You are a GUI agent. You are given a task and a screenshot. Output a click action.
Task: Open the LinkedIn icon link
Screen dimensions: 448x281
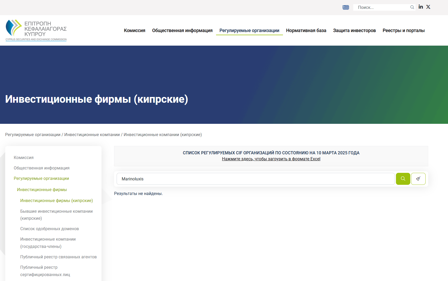421,7
